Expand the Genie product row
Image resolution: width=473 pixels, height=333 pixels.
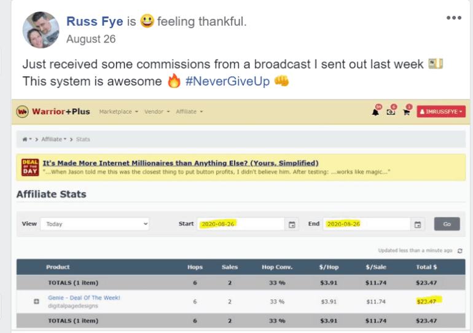pos(36,301)
